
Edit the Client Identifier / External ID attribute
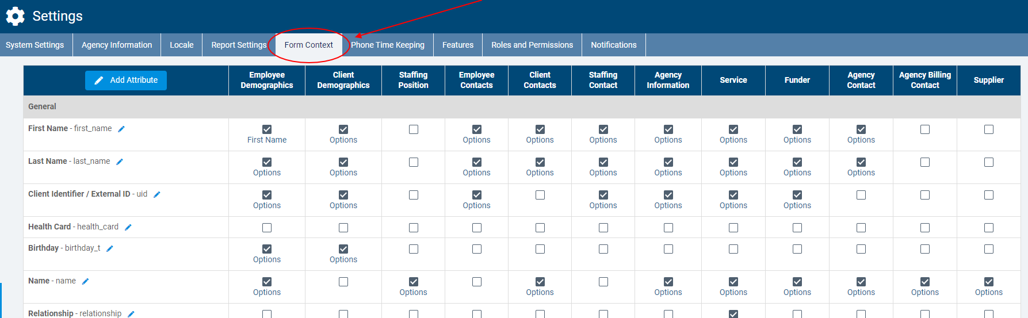[157, 194]
